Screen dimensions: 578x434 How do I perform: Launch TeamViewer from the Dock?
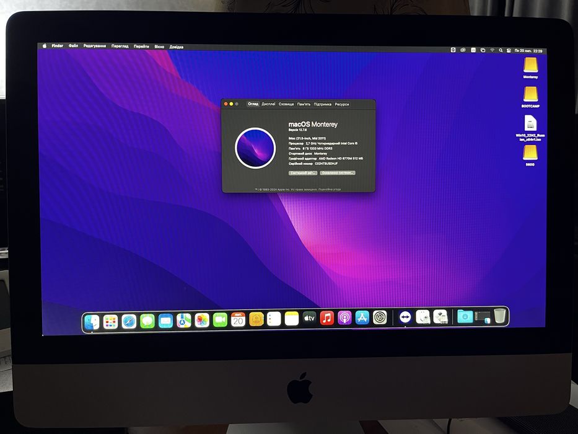[405, 317]
